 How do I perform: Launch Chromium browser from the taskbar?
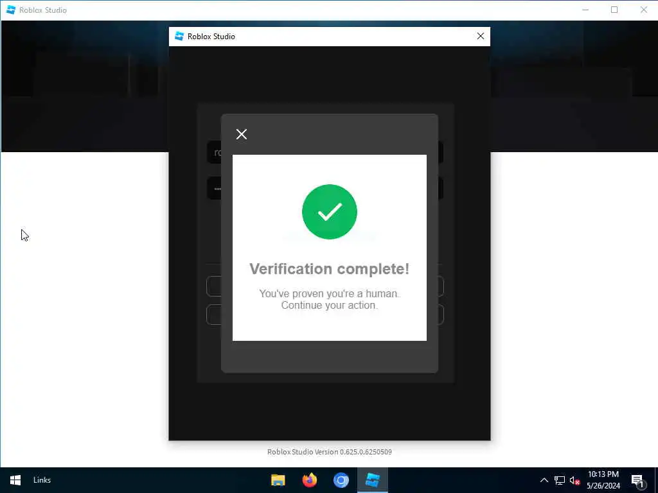[x=341, y=480]
